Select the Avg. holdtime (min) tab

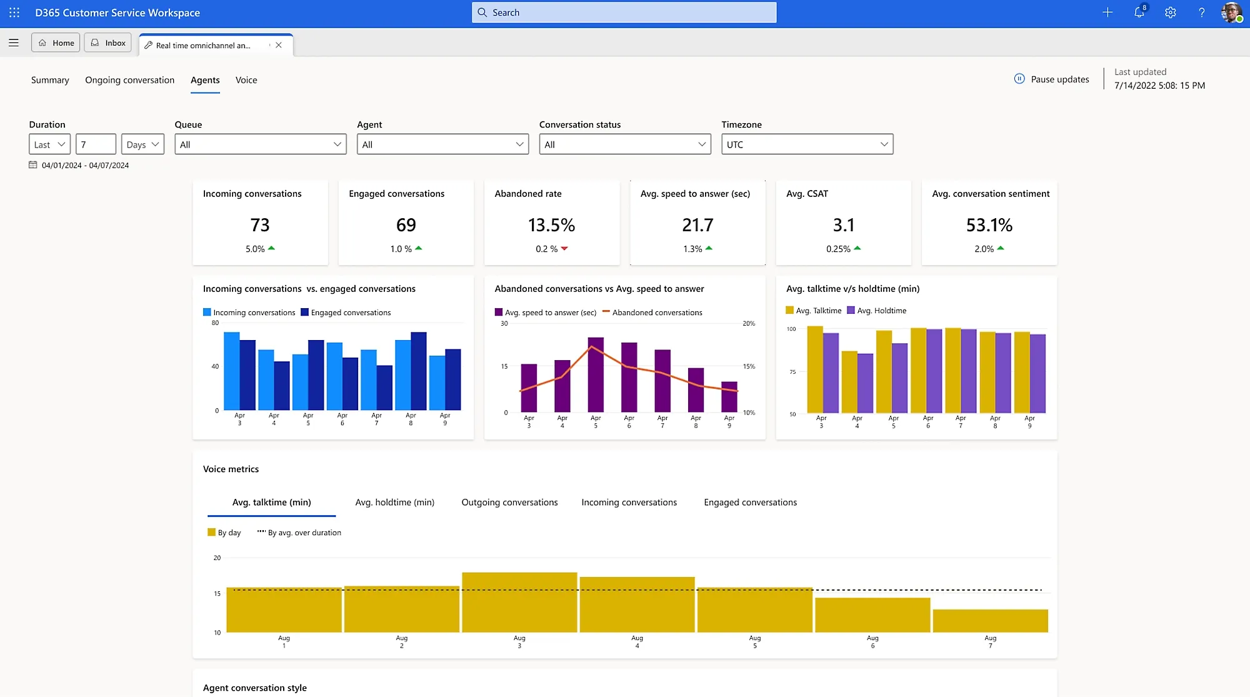(394, 503)
